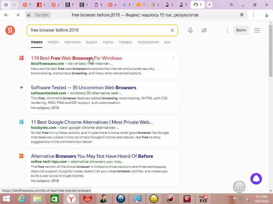Click the fossbytes.com domain link

(43, 127)
